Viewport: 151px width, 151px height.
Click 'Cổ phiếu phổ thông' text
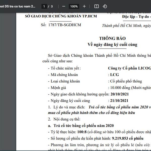[126, 81]
